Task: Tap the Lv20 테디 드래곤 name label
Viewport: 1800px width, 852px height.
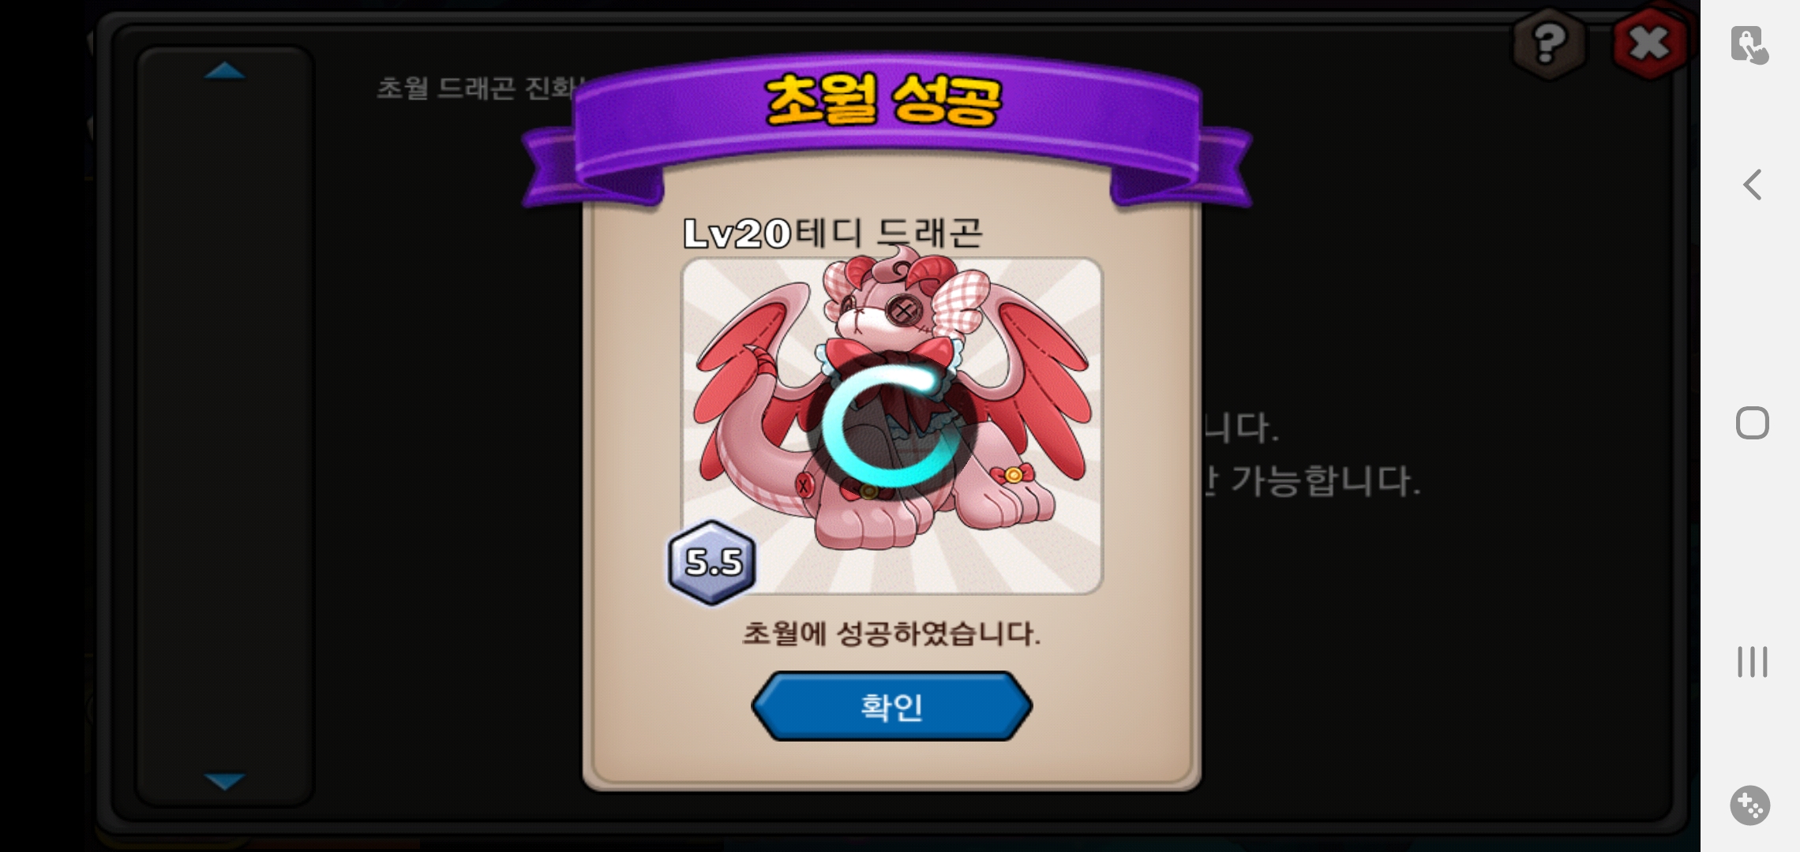Action: [833, 233]
